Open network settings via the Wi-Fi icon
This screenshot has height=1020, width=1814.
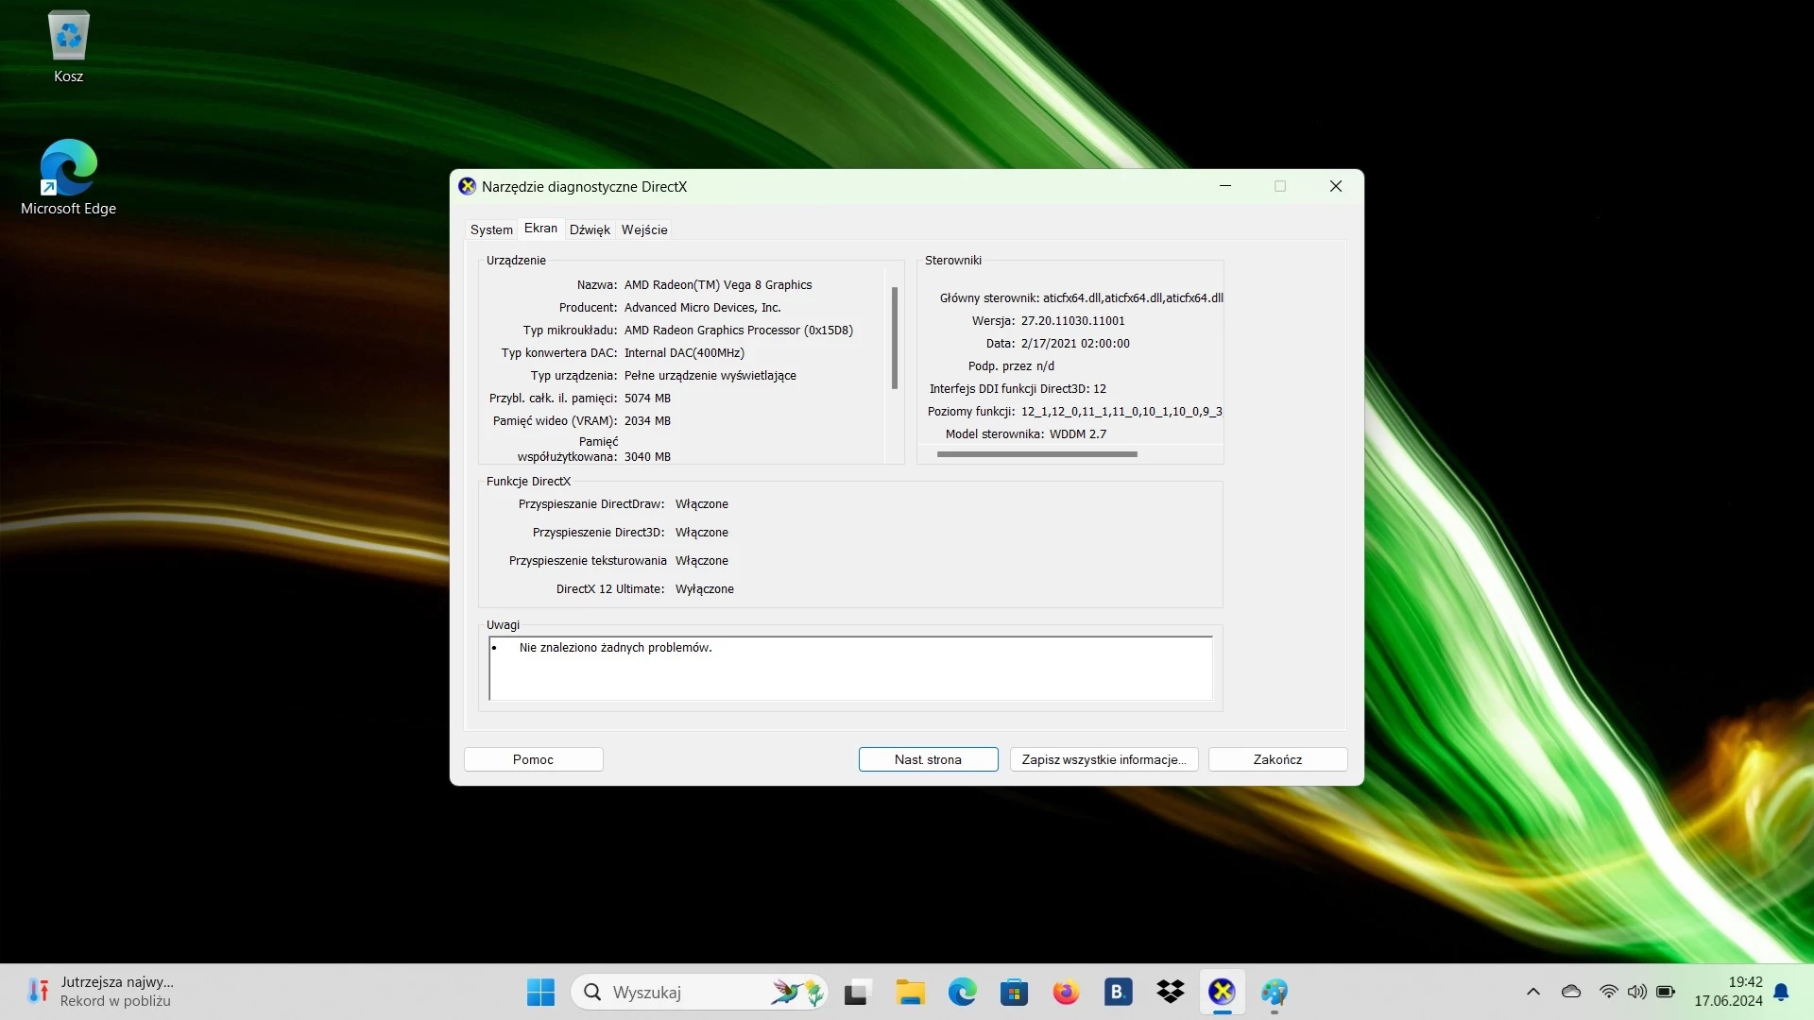(1608, 992)
